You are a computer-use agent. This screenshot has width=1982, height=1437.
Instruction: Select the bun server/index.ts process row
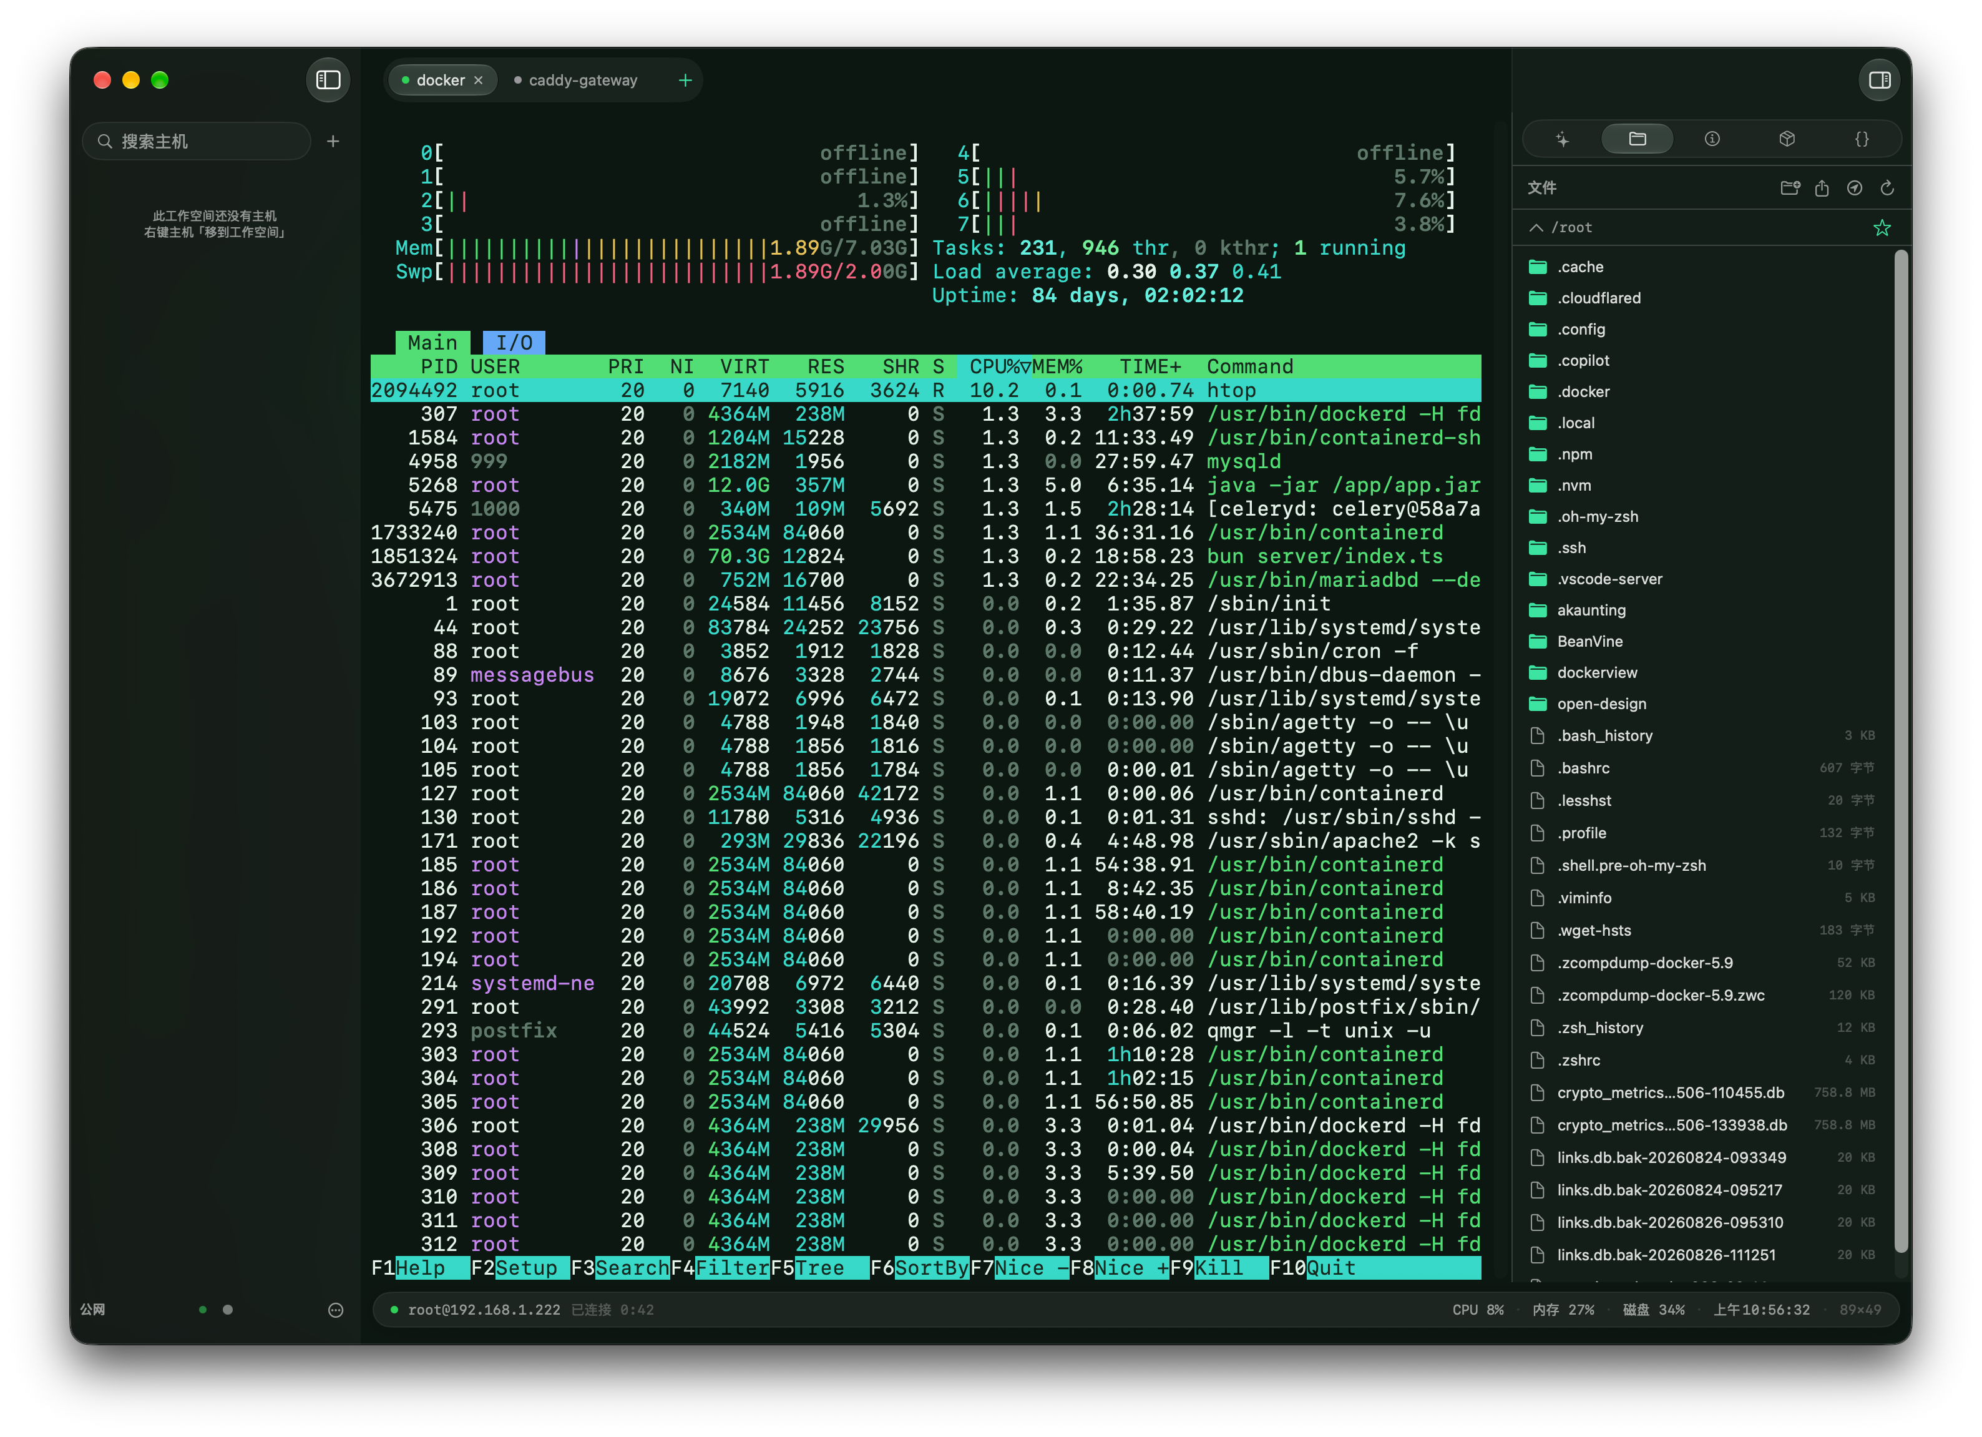pos(925,557)
